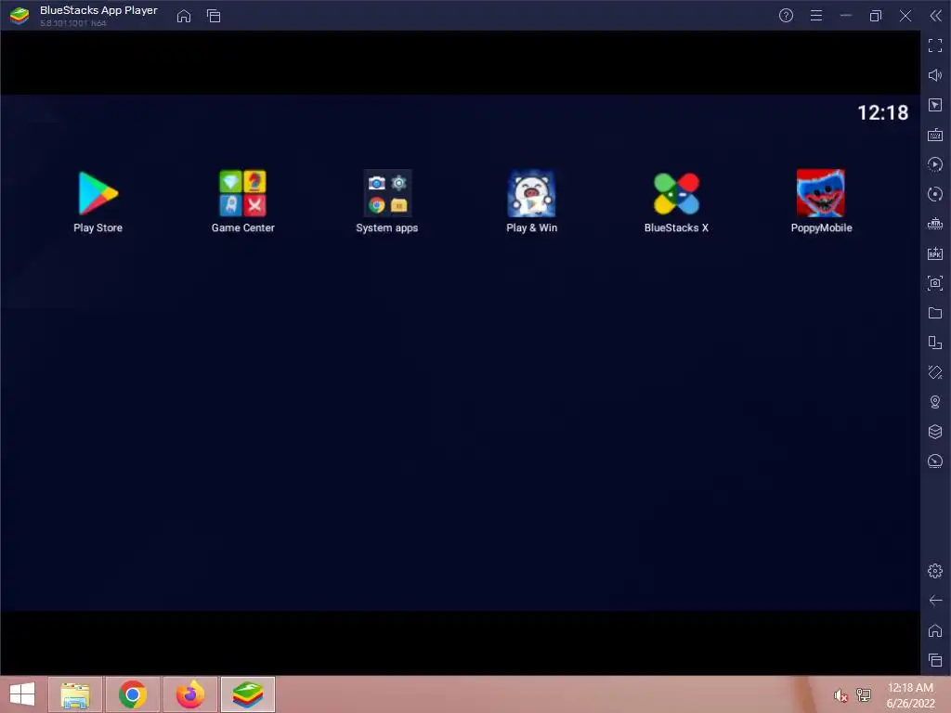This screenshot has width=951, height=713.
Task: Launch Game Center
Action: point(242,194)
